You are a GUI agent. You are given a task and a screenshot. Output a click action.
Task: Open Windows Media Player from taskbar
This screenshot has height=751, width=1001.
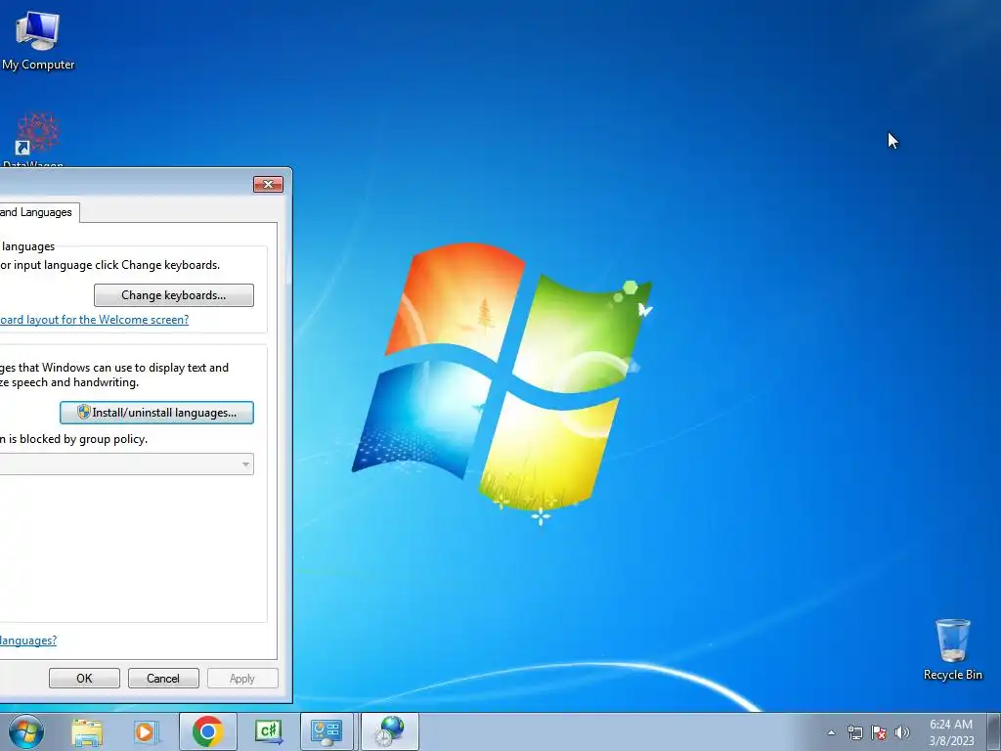coord(147,731)
